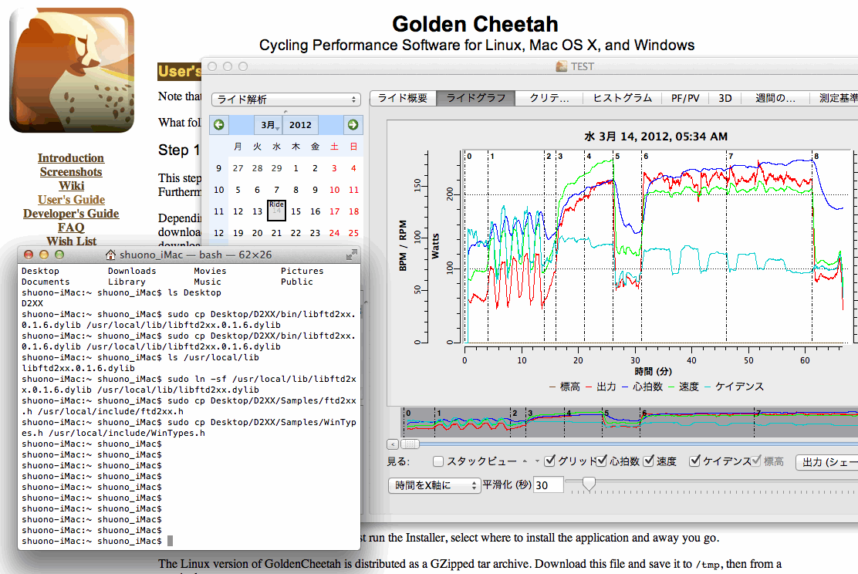This screenshot has height=574, width=858.
Task: Click the scroll left arrow below mini graph
Action: [x=392, y=444]
